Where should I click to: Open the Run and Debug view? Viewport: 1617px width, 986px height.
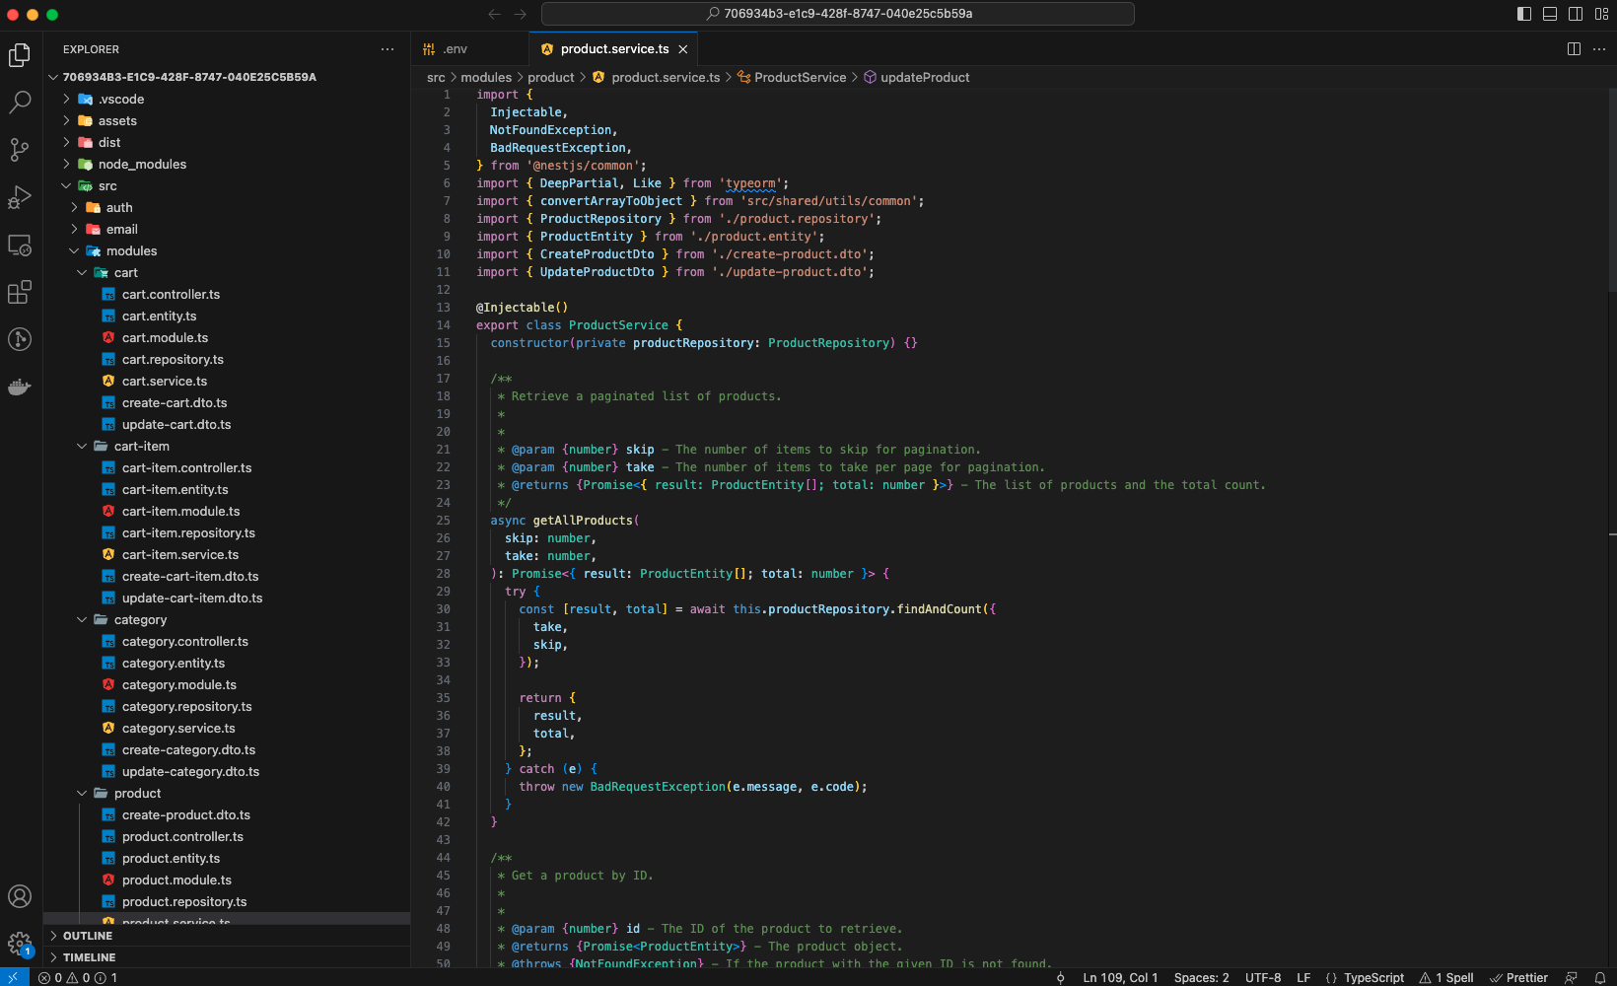click(20, 197)
